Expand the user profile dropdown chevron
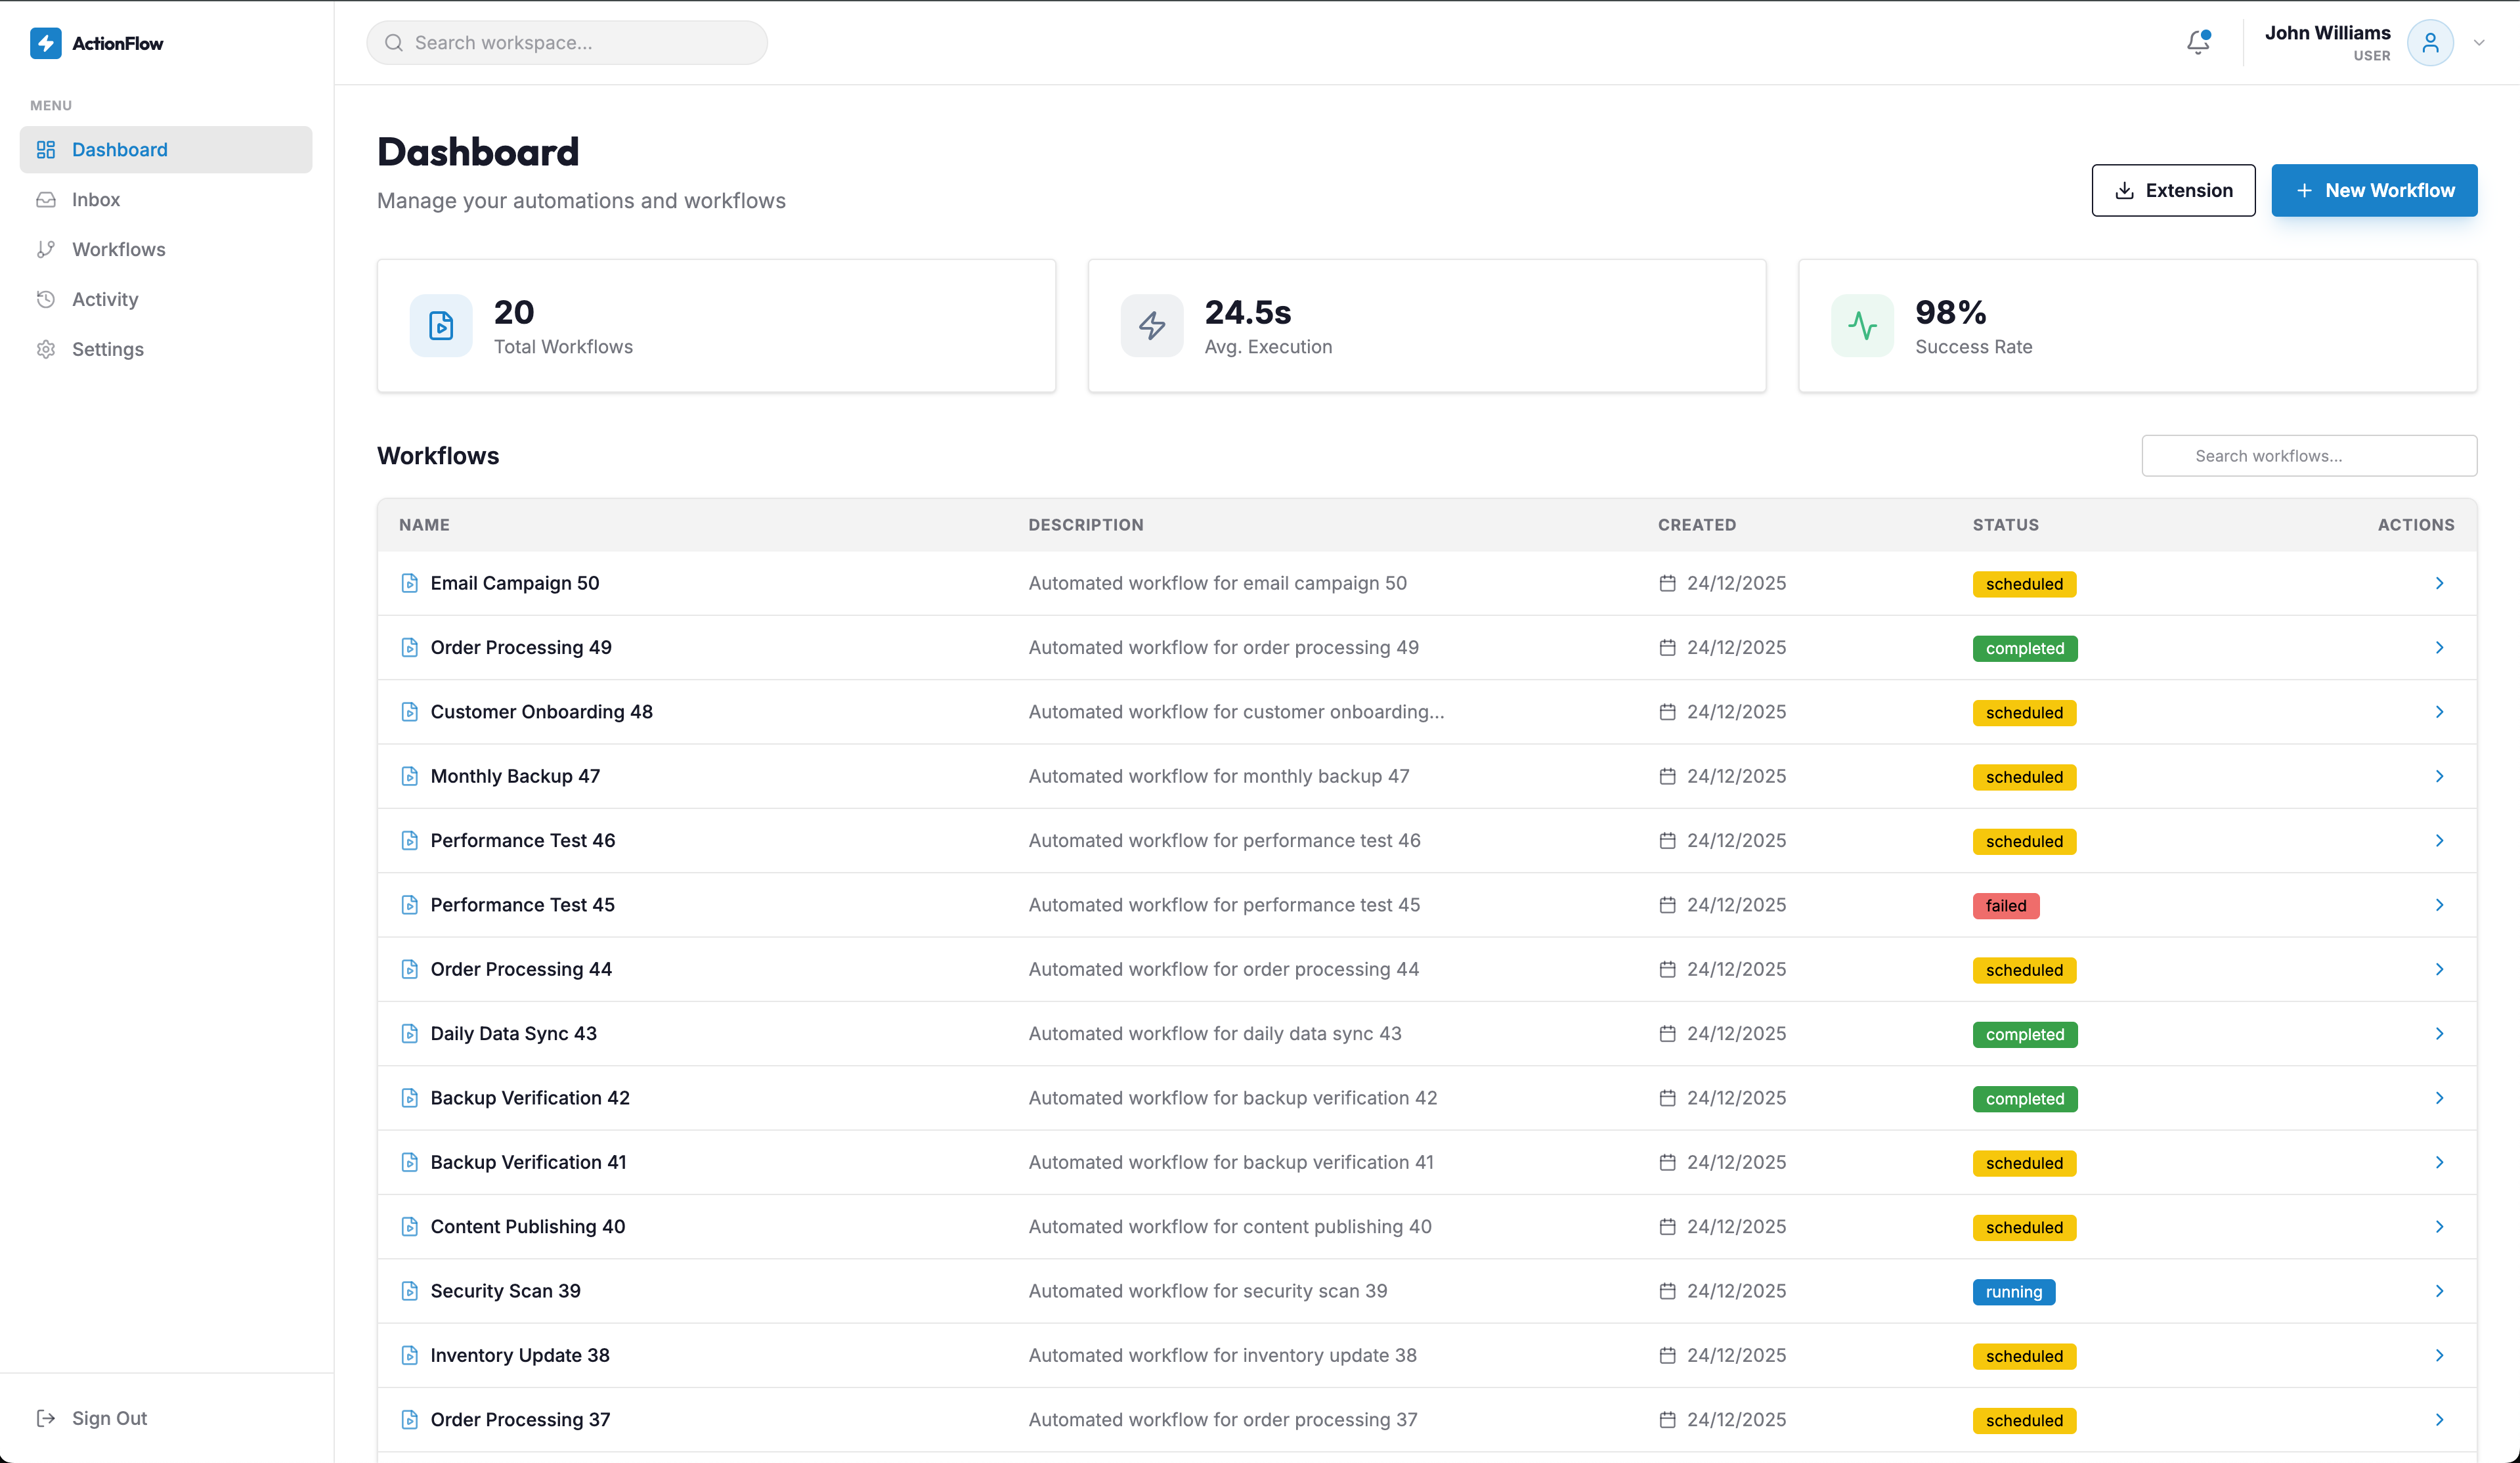Screen dimensions: 2520x1463 click(2479, 42)
